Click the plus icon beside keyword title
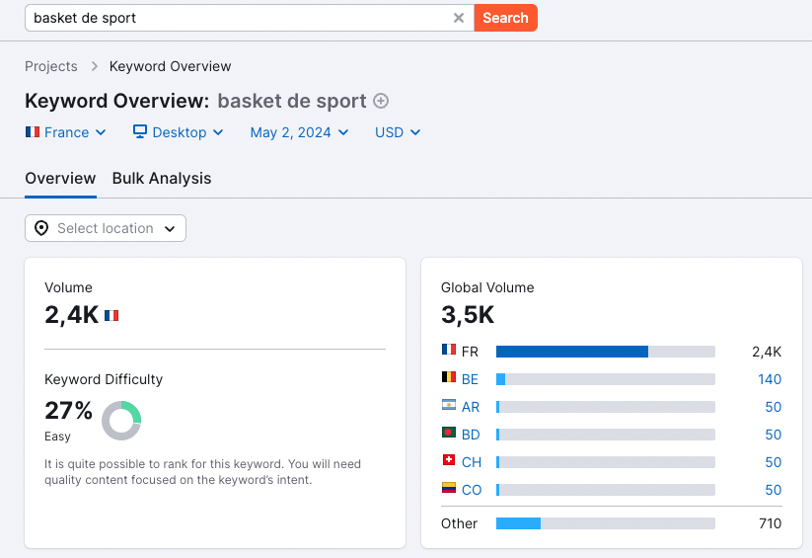 (381, 101)
